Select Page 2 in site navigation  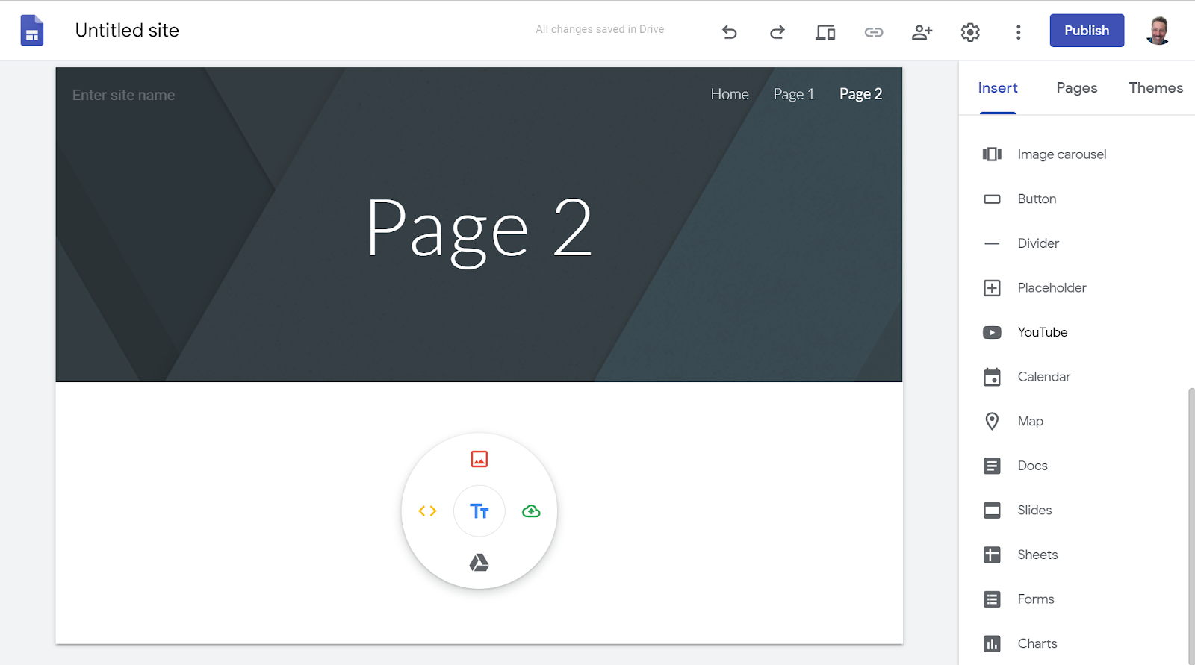(x=860, y=94)
